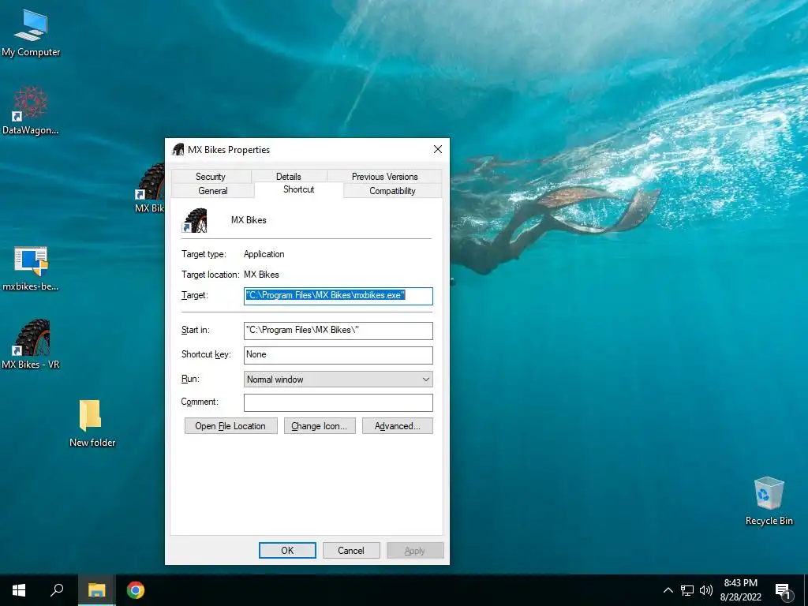Switch to the Details tab
This screenshot has width=808, height=606.
click(x=289, y=176)
